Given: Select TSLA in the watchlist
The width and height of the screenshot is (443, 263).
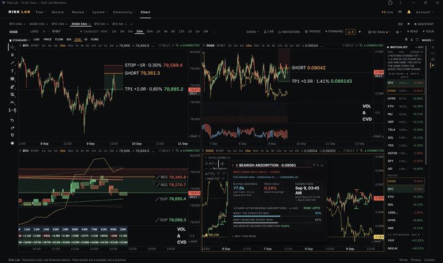Looking at the screenshot, I should tap(405, 130).
